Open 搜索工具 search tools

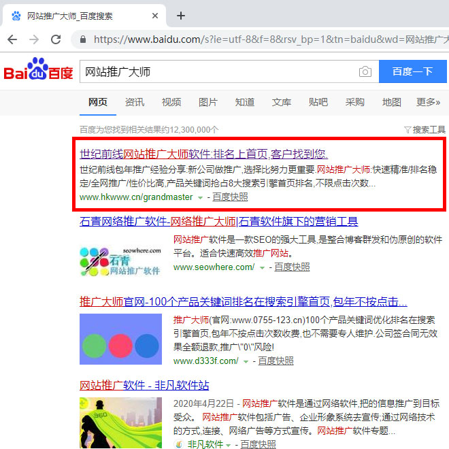429,130
